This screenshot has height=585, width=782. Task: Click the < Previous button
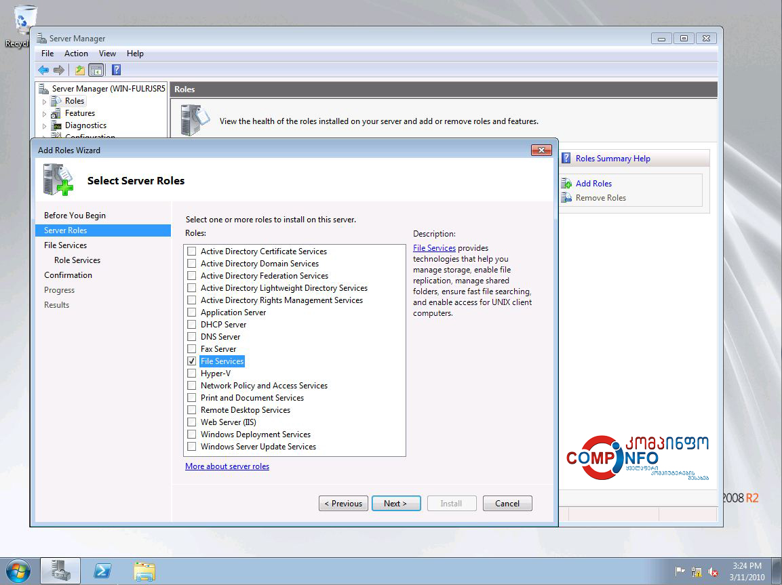[x=343, y=503]
